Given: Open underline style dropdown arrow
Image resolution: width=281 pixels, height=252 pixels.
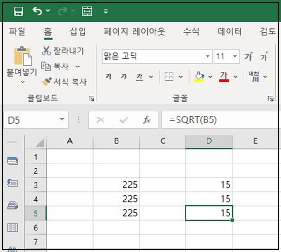Looking at the screenshot, I should (151, 77).
